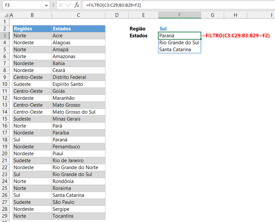Image resolution: width=275 pixels, height=222 pixels.
Task: Select the Piauí cell
Action: point(78,153)
